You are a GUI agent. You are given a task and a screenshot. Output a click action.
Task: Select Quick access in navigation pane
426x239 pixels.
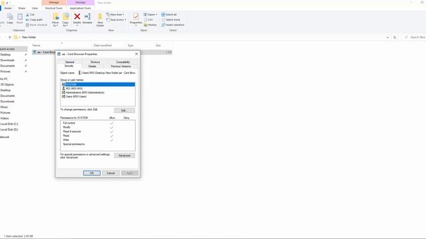[x=13, y=49]
